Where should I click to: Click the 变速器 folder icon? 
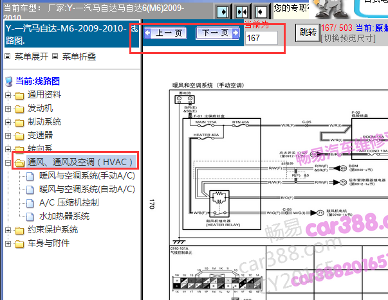point(19,136)
